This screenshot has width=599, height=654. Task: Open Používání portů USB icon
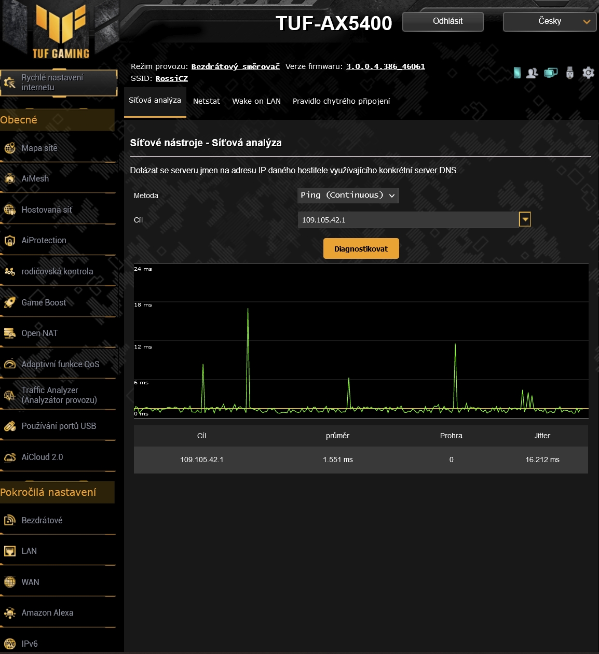[x=10, y=426]
